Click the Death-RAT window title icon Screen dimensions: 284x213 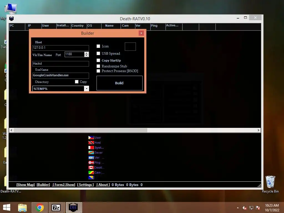click(11, 19)
